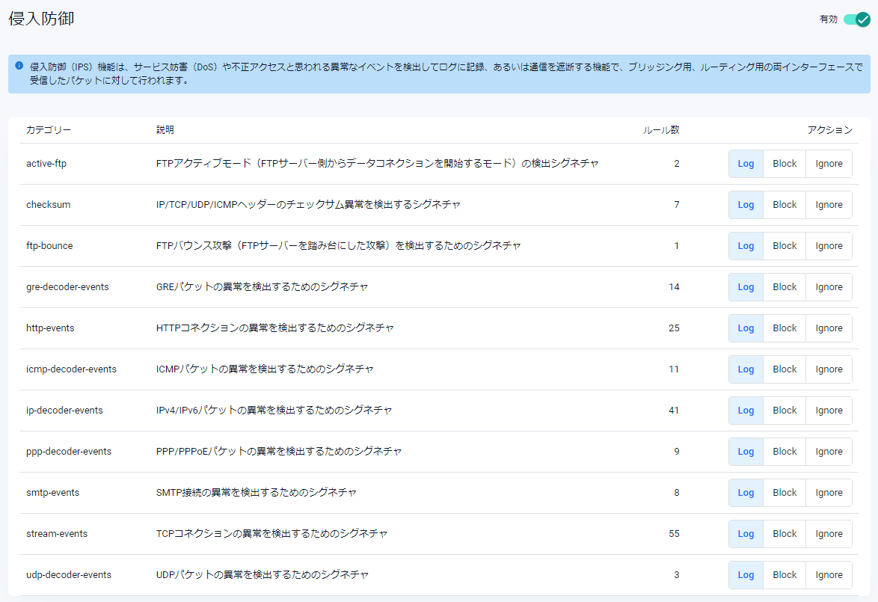The height and width of the screenshot is (602, 878).
Task: Choose Block for gre-decoder-events
Action: click(785, 287)
